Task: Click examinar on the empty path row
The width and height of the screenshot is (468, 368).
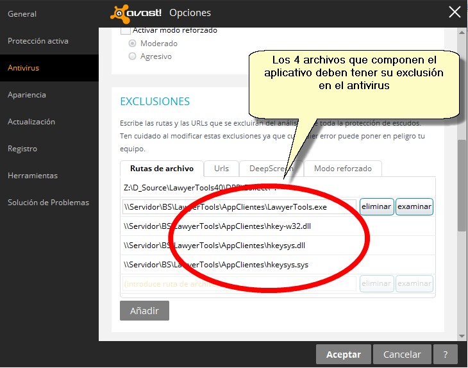Action: [414, 283]
